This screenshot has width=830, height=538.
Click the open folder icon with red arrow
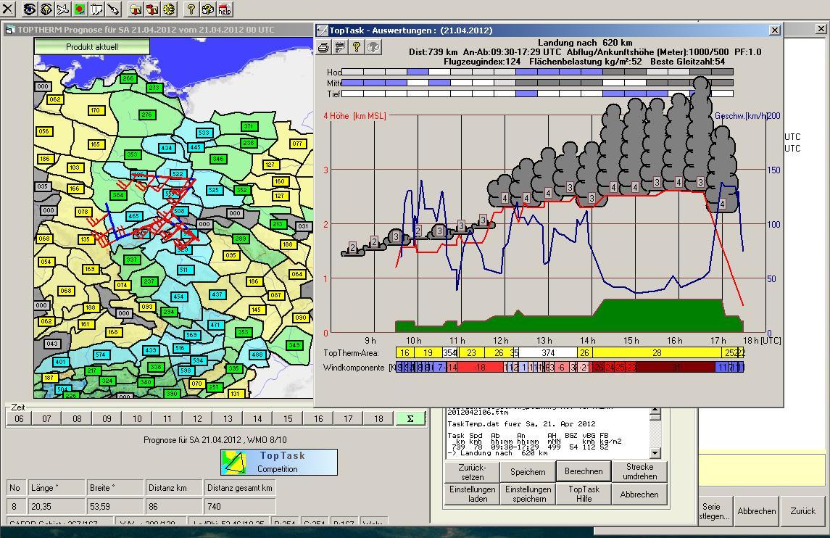136,9
